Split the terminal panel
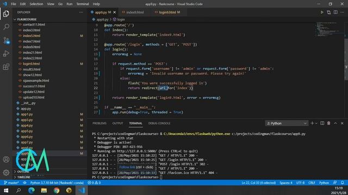This screenshot has height=195, width=348. point(322,123)
